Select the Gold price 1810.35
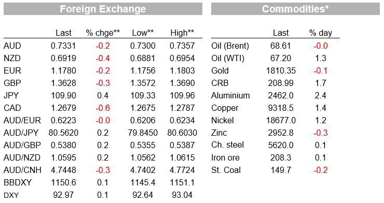Screen dimensions: 384x203 (281, 70)
